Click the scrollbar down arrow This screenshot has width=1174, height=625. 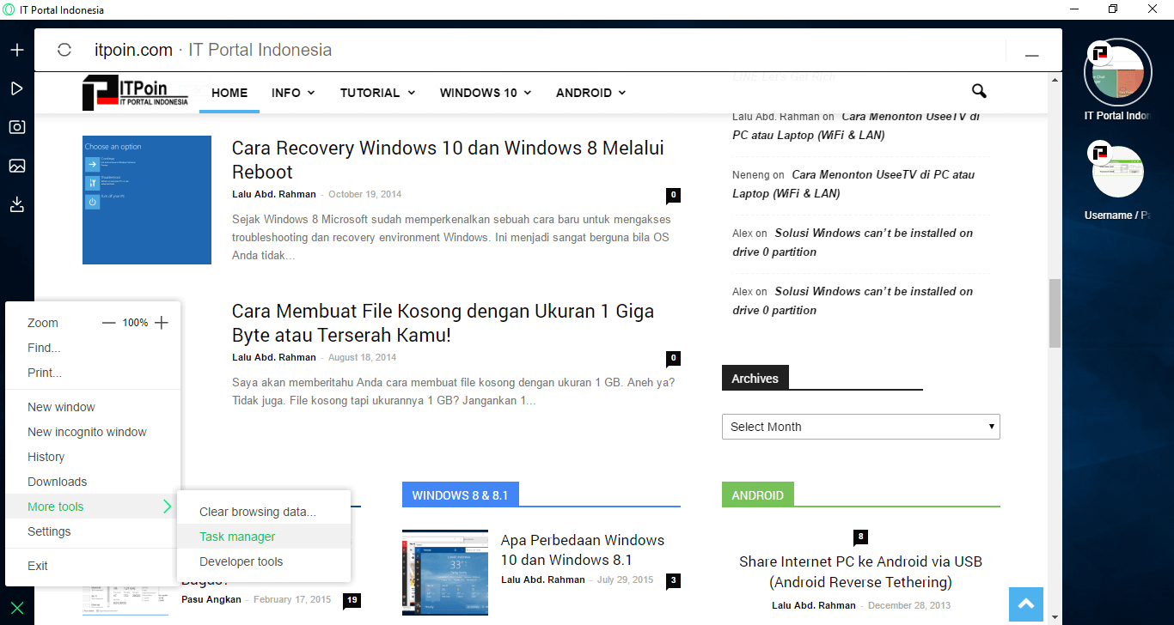pos(1055,616)
